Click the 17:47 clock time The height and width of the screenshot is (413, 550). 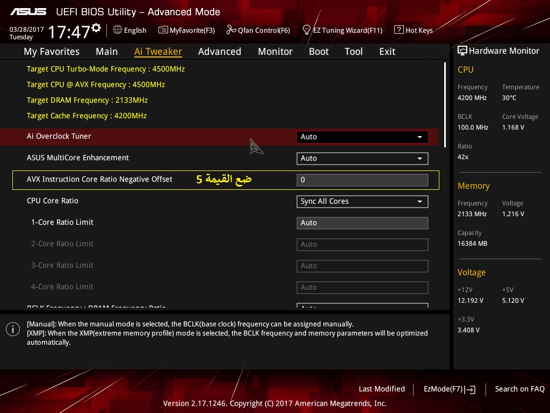tap(69, 32)
